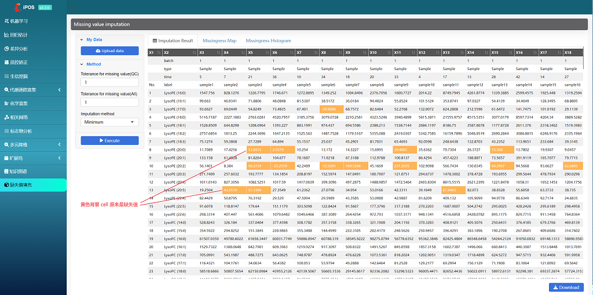Collapse the Method section

82,64
